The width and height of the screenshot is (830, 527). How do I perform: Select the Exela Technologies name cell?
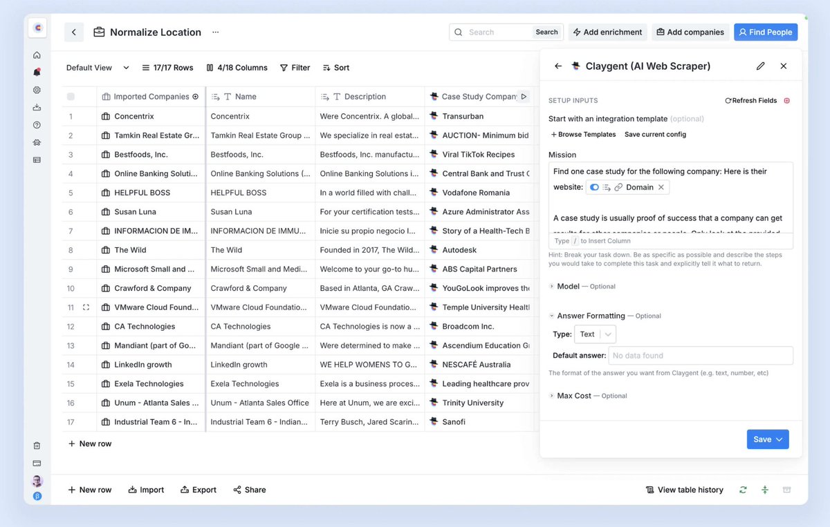(261, 384)
